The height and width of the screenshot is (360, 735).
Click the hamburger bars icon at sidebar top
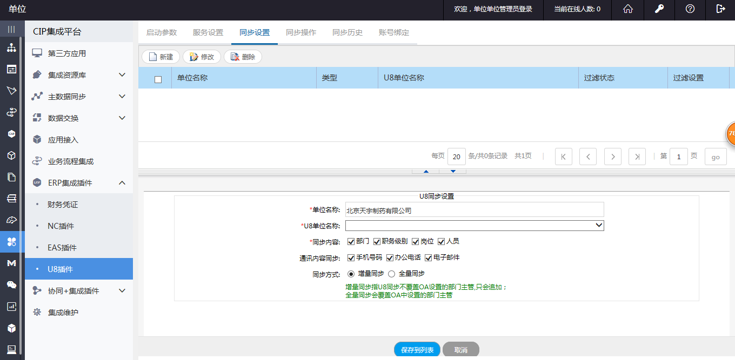pyautogui.click(x=11, y=29)
